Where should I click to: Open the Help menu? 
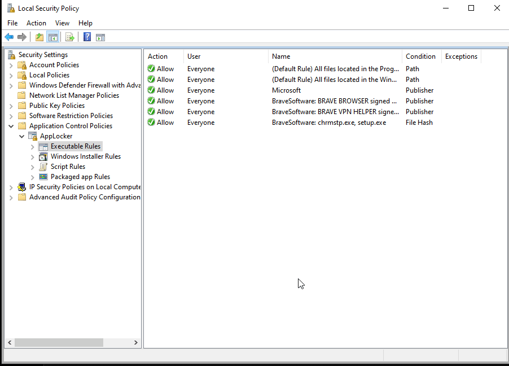tap(85, 23)
